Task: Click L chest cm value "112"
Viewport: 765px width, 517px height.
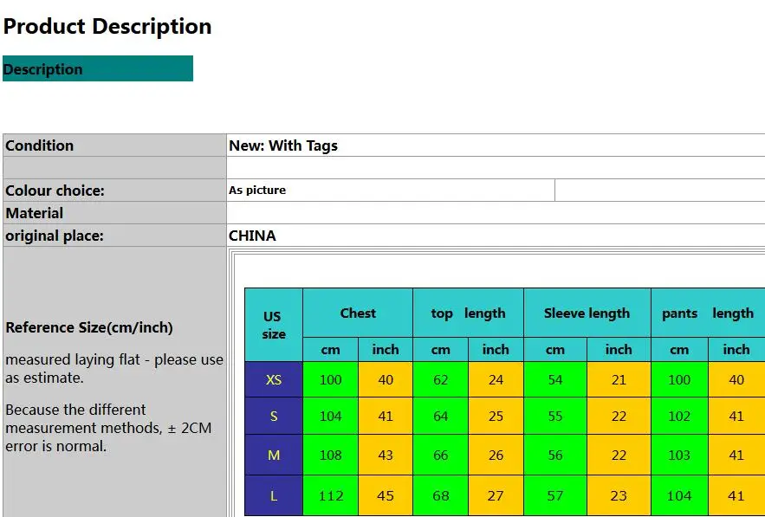Action: coord(330,495)
